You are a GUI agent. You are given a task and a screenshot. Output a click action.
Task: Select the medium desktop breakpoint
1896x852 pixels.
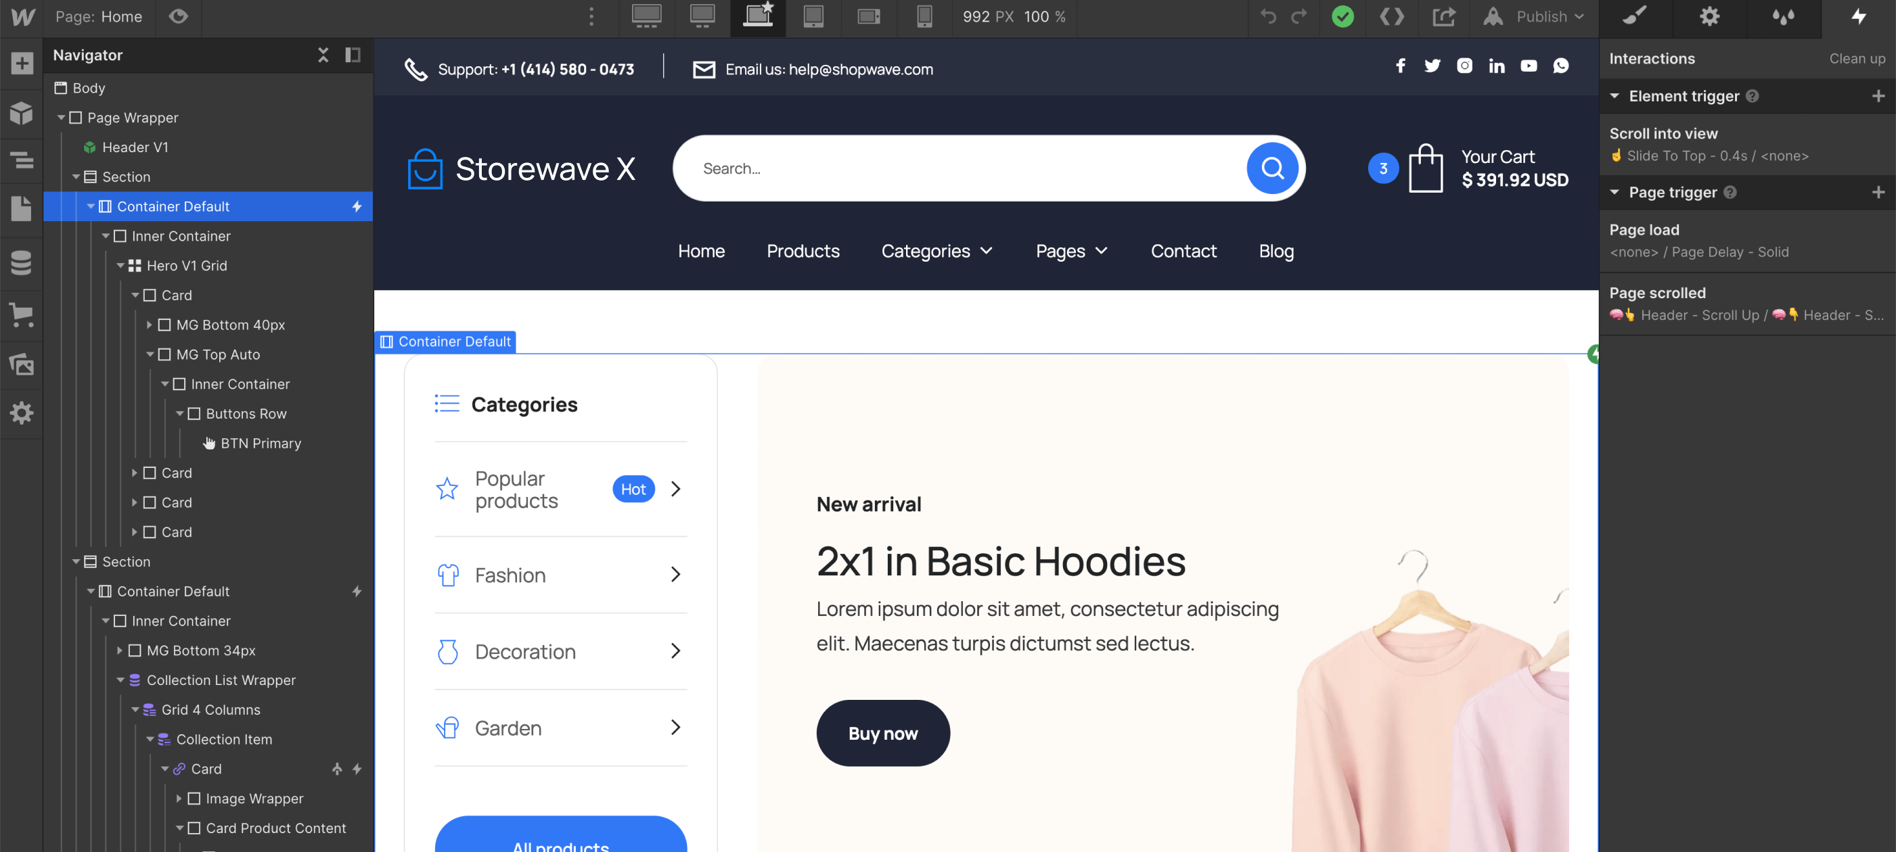pyautogui.click(x=702, y=16)
